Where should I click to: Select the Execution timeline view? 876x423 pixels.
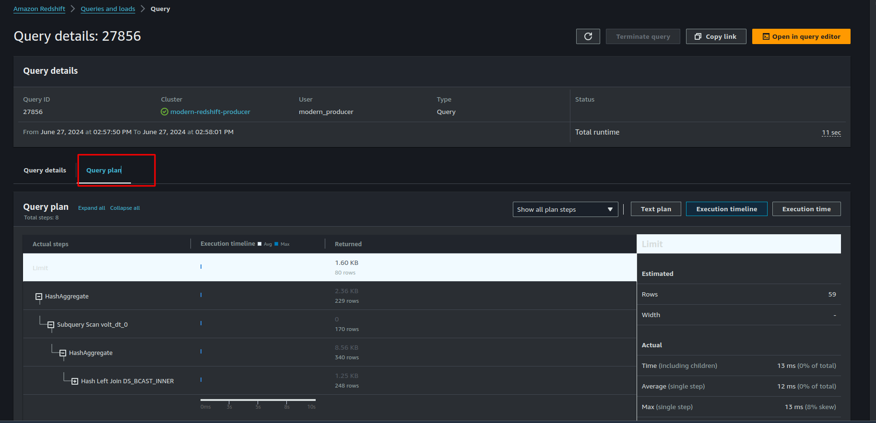[x=726, y=209]
